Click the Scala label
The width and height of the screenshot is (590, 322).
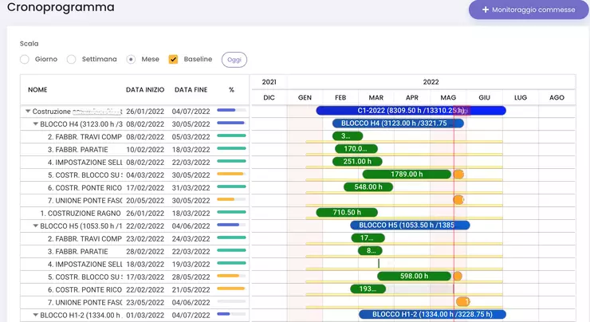coord(29,44)
